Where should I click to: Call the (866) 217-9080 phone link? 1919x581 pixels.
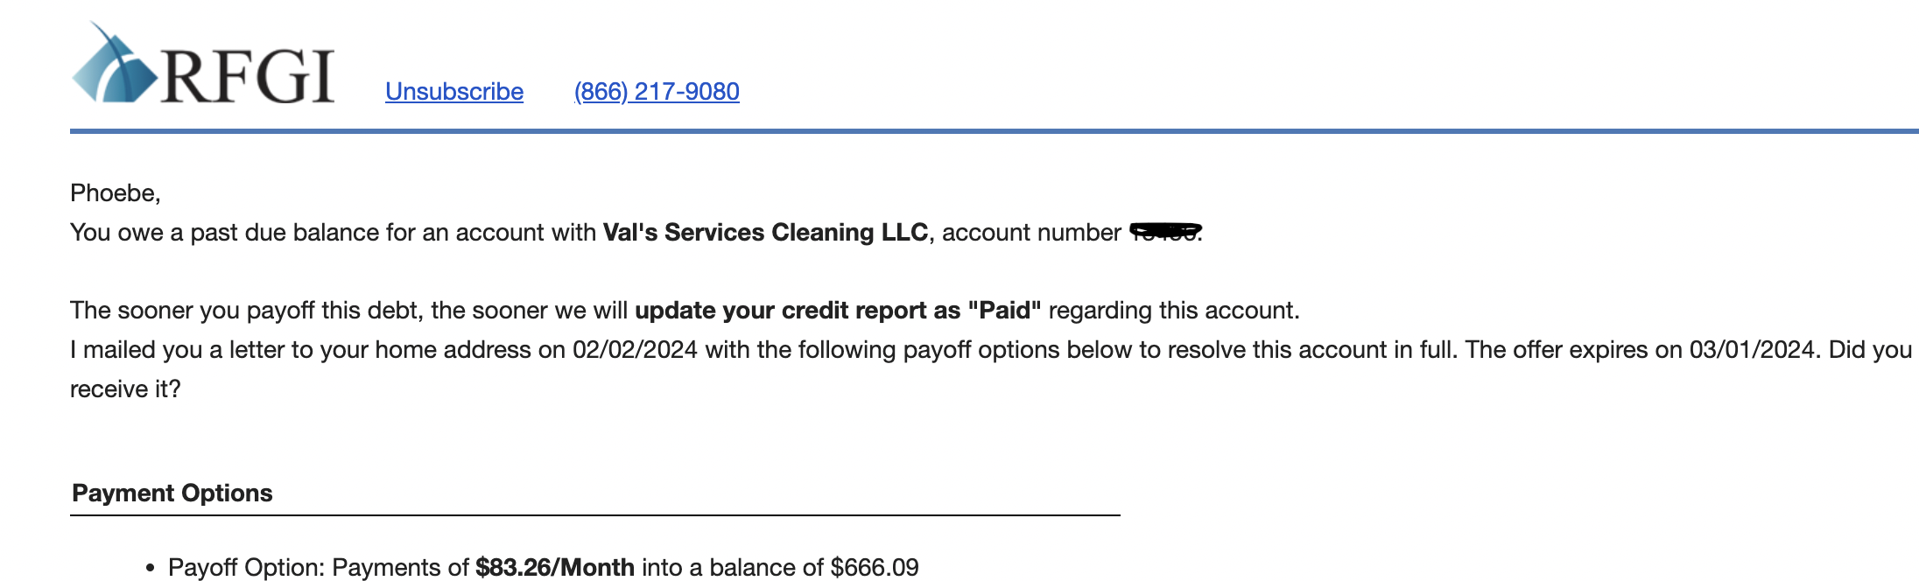pyautogui.click(x=657, y=91)
